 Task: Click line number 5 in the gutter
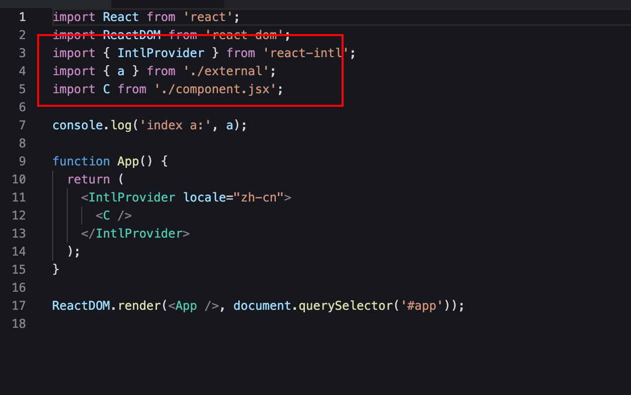click(x=22, y=89)
